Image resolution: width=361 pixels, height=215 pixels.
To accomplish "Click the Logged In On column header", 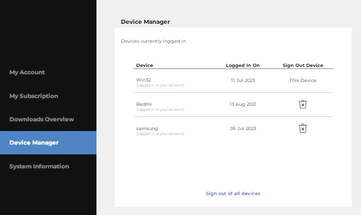I will tap(243, 66).
